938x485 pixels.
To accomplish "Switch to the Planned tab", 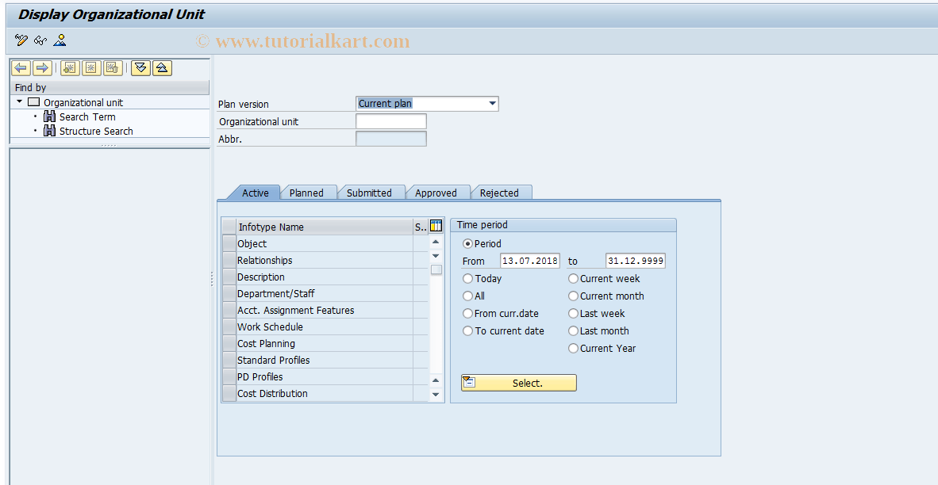I will (x=308, y=192).
